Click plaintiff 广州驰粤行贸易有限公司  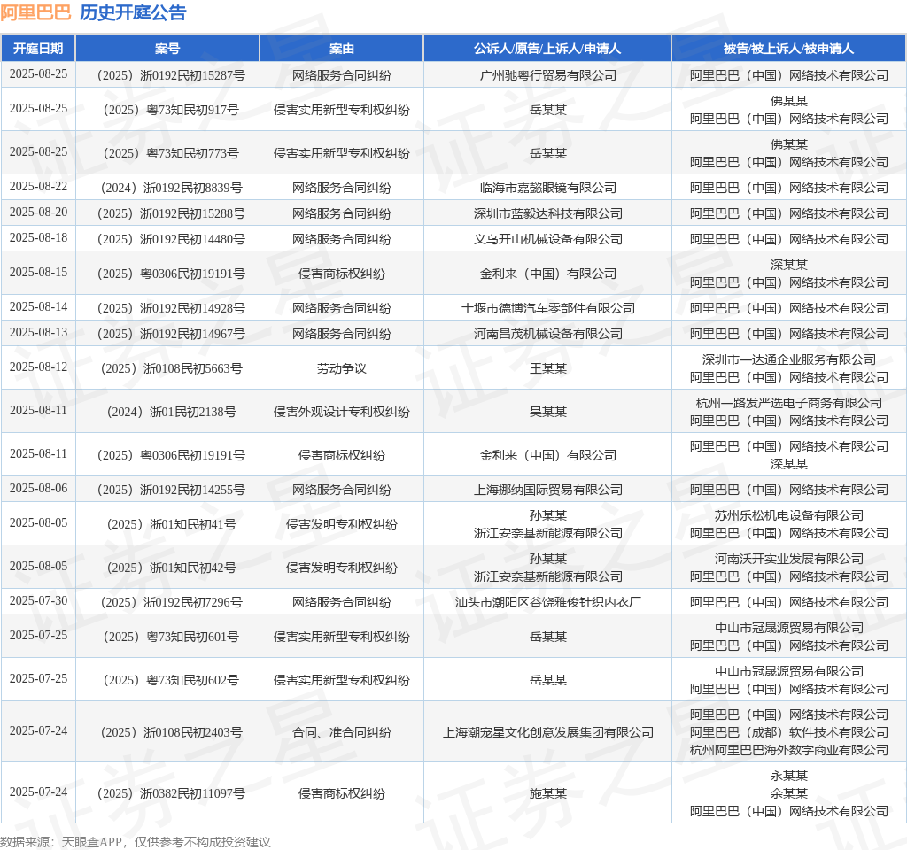point(547,75)
